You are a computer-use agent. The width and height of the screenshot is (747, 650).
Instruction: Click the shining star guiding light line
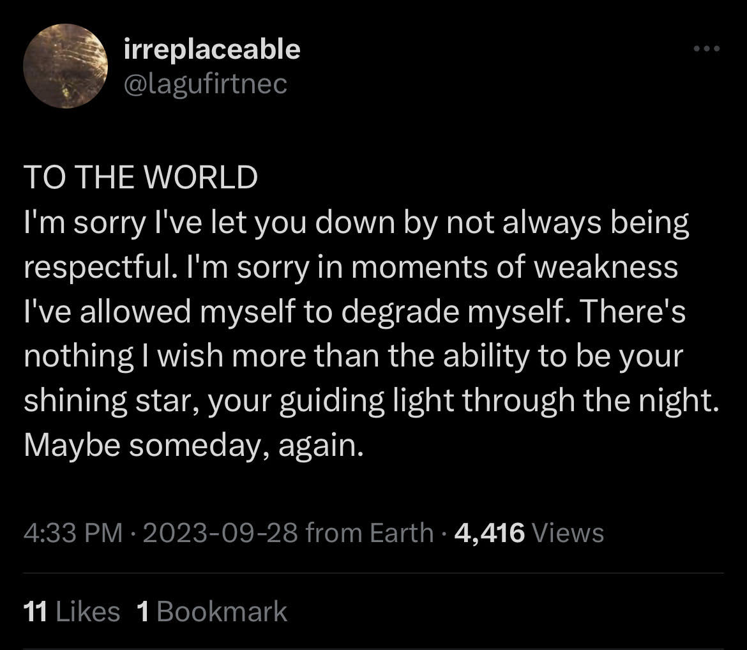pos(371,400)
